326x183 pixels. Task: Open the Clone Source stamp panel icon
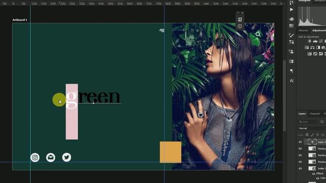[291, 51]
